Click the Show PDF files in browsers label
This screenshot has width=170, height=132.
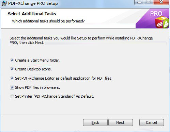[x=37, y=87]
